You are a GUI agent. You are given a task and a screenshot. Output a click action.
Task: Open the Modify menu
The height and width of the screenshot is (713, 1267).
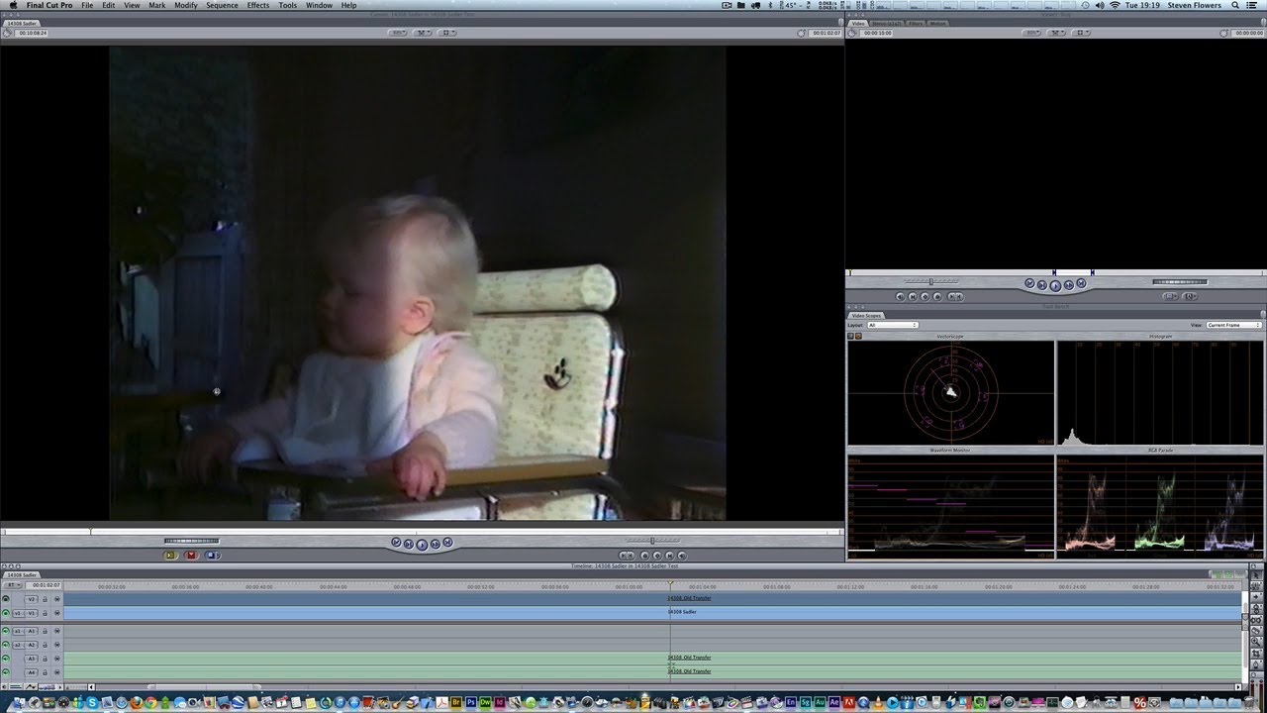[186, 5]
